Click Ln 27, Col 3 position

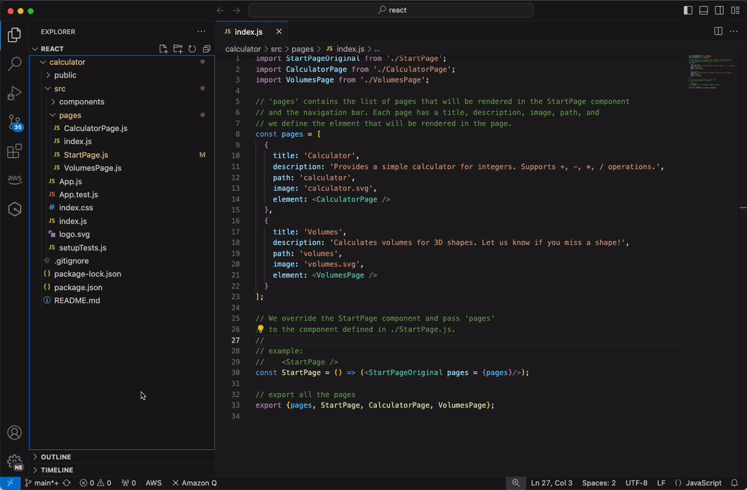pyautogui.click(x=552, y=483)
